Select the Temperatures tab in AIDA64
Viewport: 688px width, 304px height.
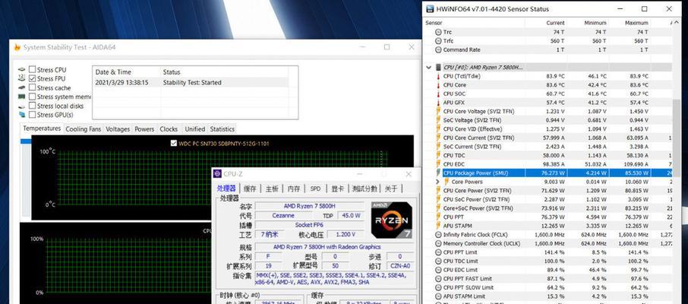coord(42,128)
